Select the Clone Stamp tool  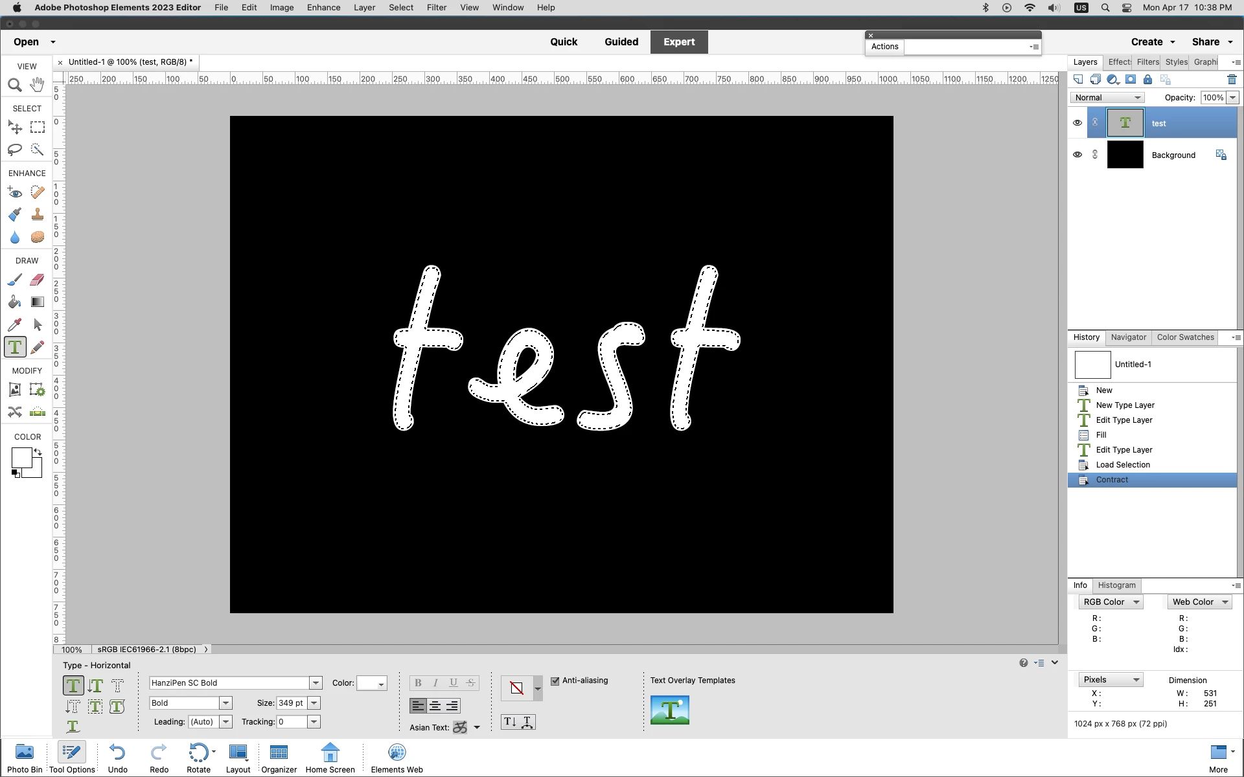coord(38,215)
